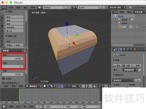Open the 图像编辑器 display dropdown
Viewport: 146px width, 109px height.
130,70
